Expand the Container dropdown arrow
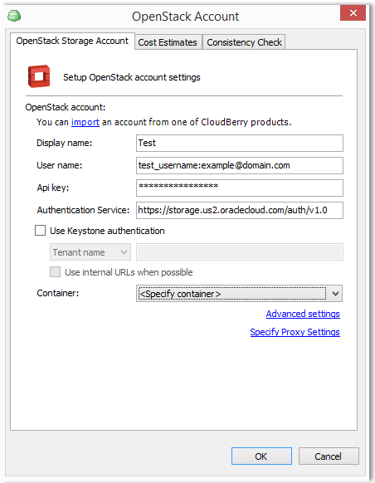This screenshot has width=375, height=483. [335, 294]
